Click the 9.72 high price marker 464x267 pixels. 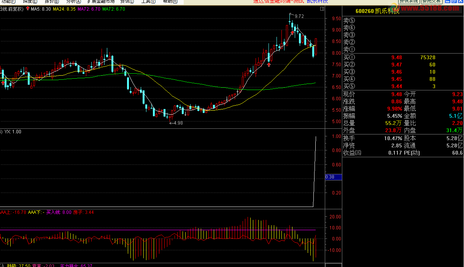coord(299,16)
